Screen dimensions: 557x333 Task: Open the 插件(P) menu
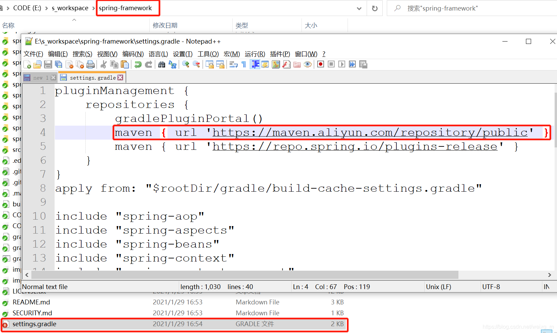tap(280, 54)
